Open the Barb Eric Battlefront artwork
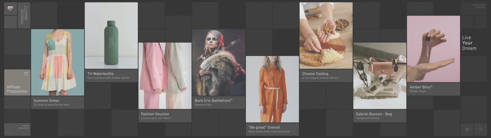 point(218,62)
